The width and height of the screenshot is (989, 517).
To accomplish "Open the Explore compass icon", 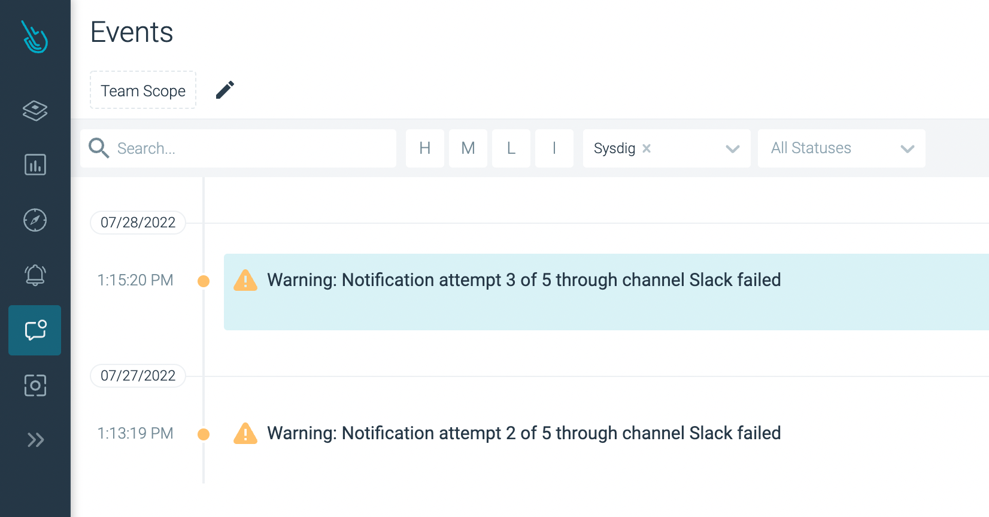I will (x=35, y=220).
